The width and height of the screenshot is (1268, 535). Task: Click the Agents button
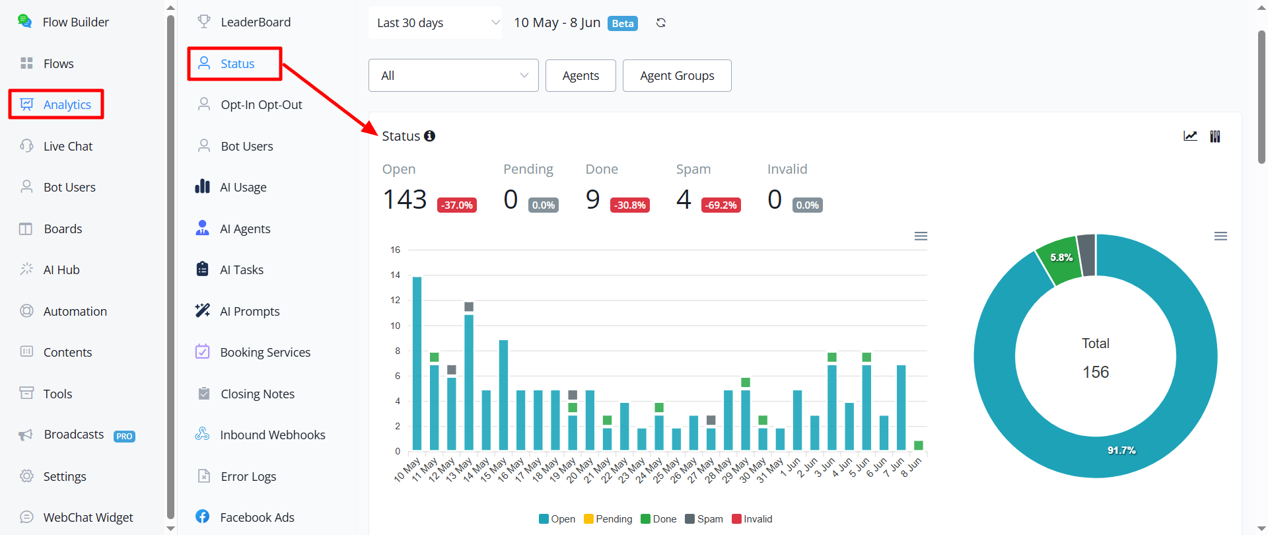[581, 76]
